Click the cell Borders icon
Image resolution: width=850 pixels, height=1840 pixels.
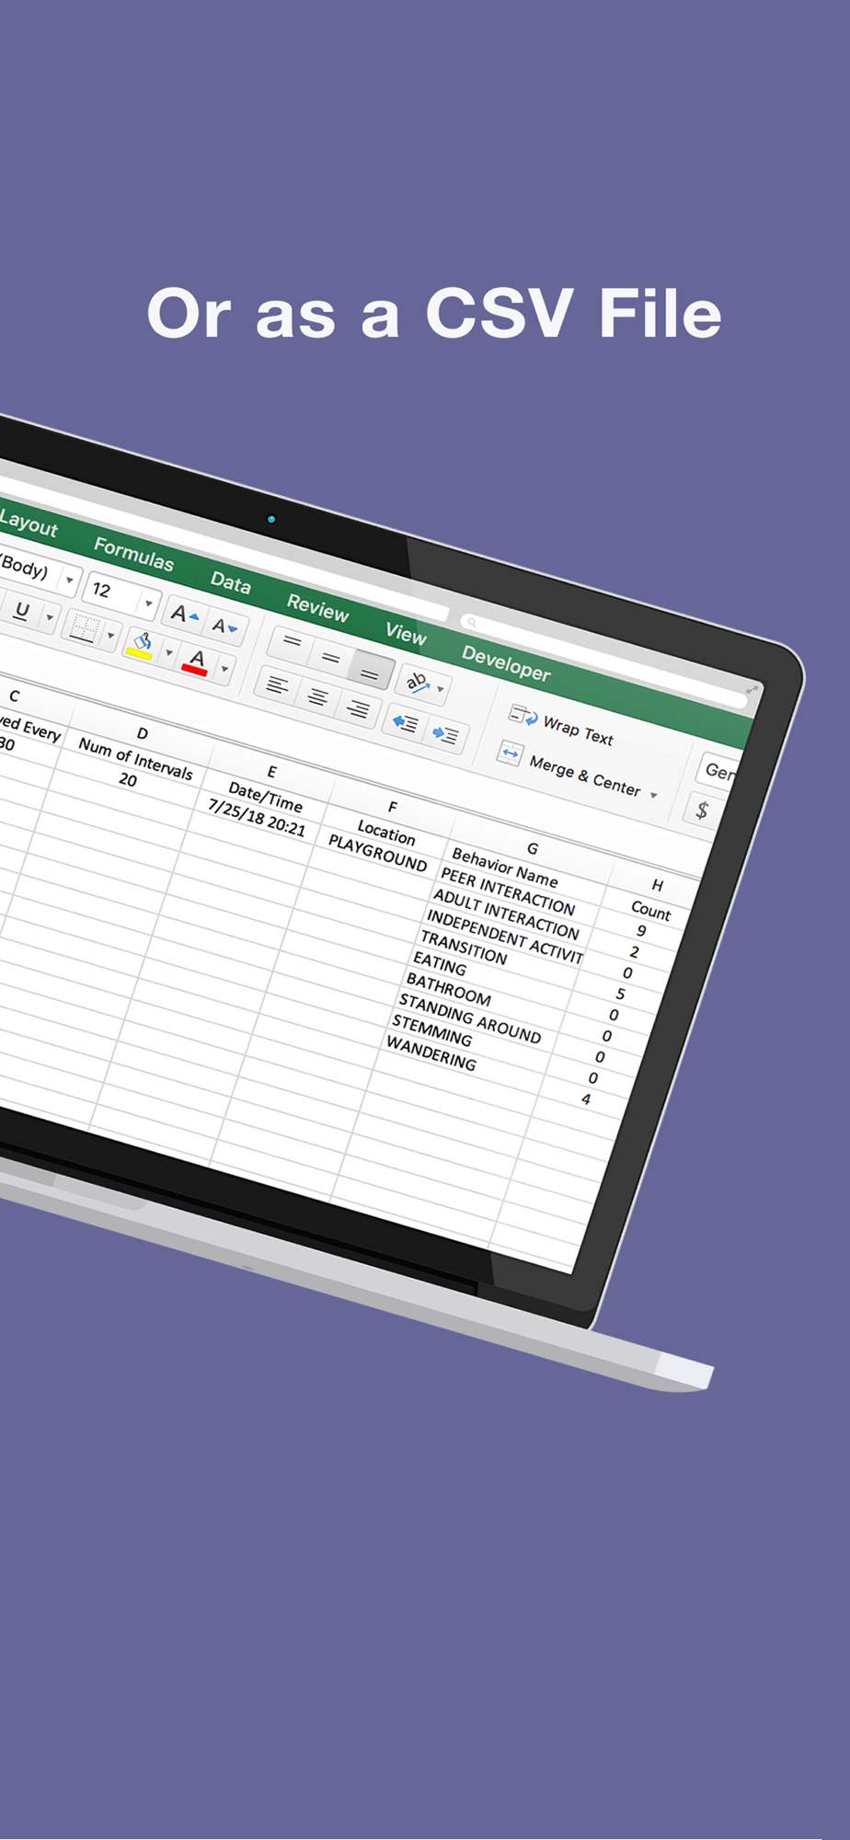[x=84, y=629]
